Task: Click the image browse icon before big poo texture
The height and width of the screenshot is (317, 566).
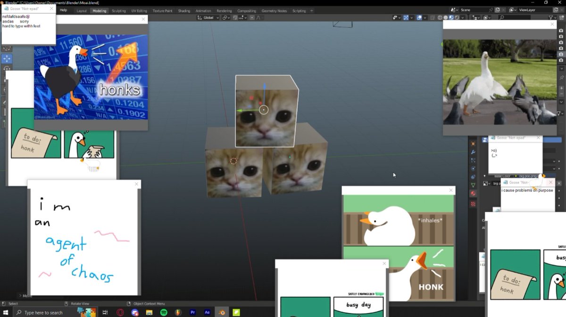Action: (x=485, y=183)
